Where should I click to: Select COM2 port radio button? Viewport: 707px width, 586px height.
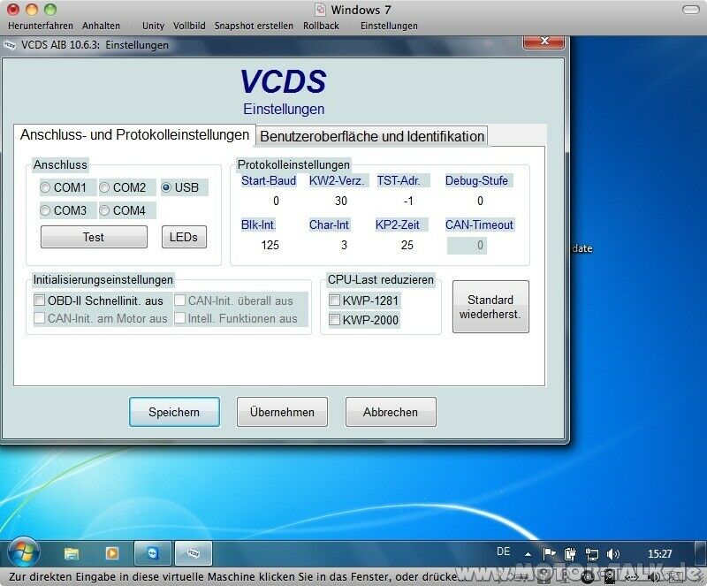pos(104,187)
